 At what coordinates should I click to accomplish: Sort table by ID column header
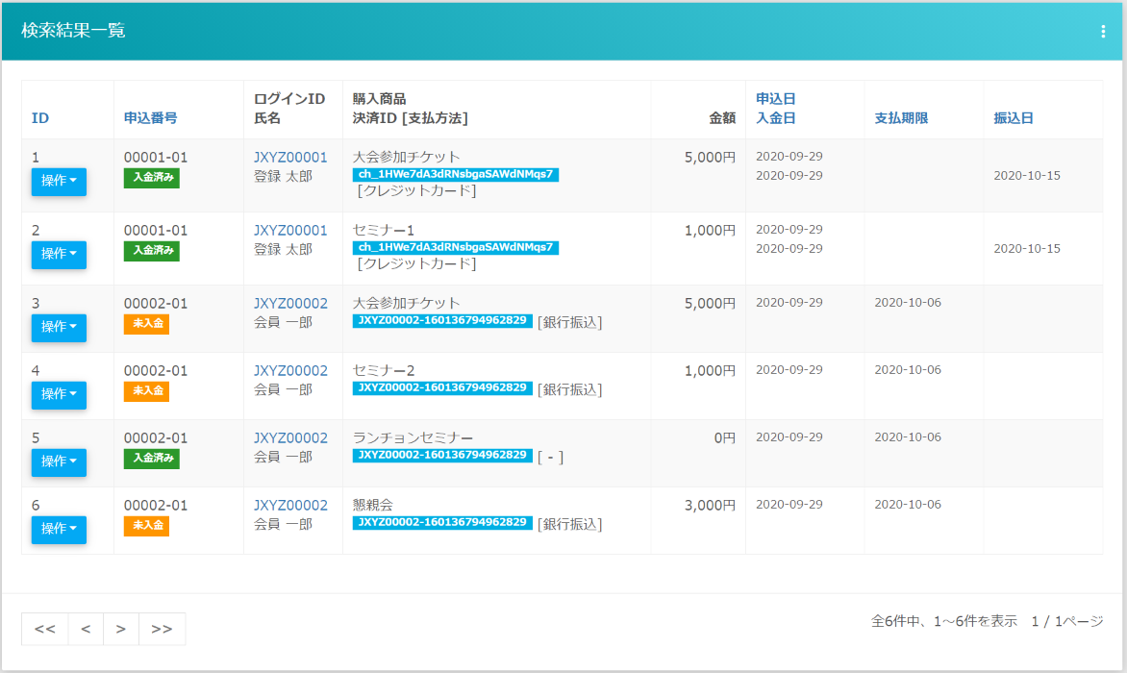40,118
